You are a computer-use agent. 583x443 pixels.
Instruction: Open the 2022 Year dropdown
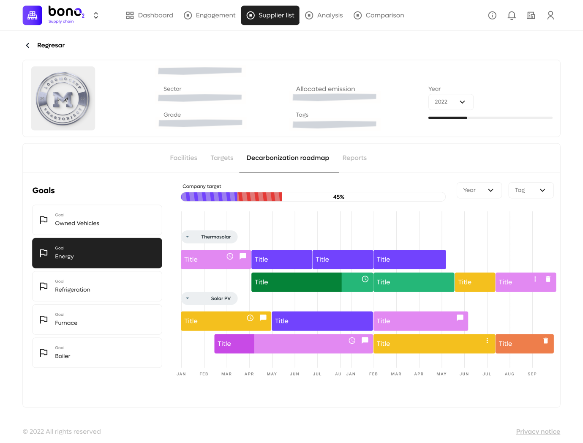pos(451,102)
